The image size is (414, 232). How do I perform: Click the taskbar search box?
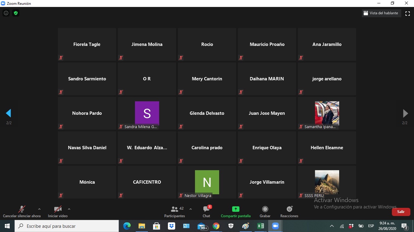click(67, 226)
